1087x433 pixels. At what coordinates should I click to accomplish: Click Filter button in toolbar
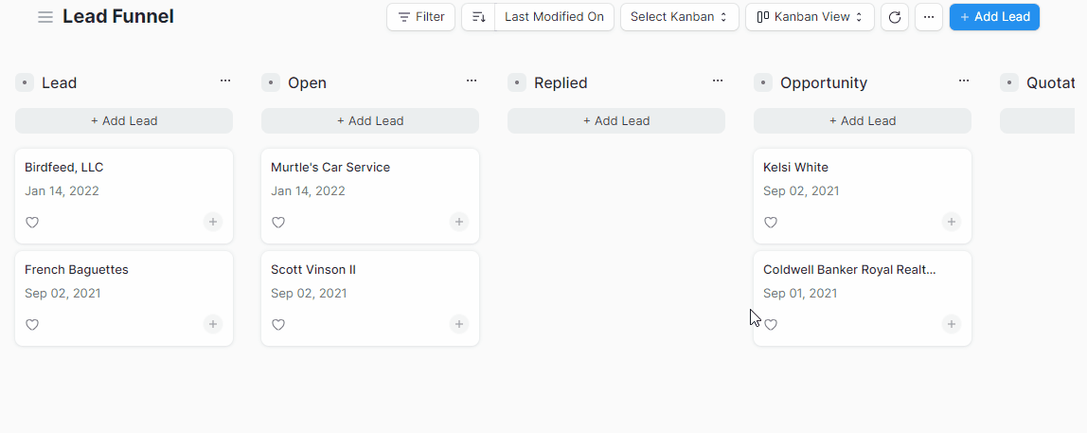coord(420,17)
